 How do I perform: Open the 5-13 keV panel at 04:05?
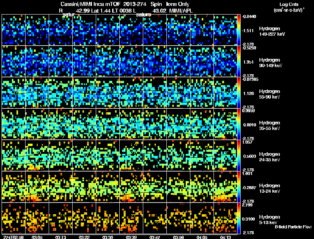pos(202,218)
